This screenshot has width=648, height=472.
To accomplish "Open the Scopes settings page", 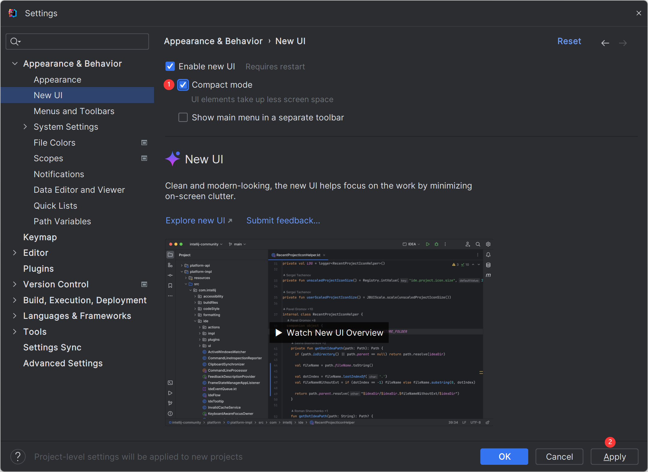I will coord(48,158).
